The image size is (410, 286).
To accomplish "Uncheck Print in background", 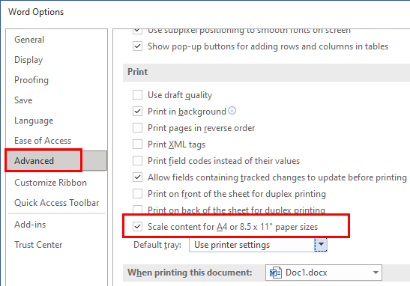I will [x=137, y=112].
